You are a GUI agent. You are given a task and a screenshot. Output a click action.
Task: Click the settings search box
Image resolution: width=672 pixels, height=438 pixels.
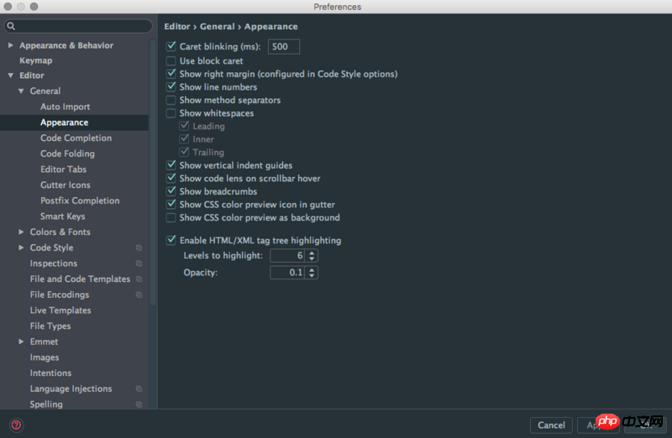point(78,26)
